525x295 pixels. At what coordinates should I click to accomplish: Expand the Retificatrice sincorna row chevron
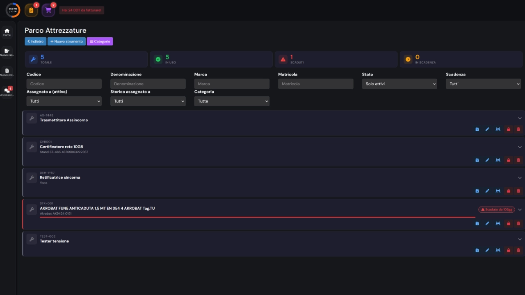(520, 178)
